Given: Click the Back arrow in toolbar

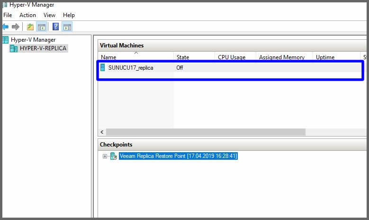Looking at the screenshot, I should point(6,27).
